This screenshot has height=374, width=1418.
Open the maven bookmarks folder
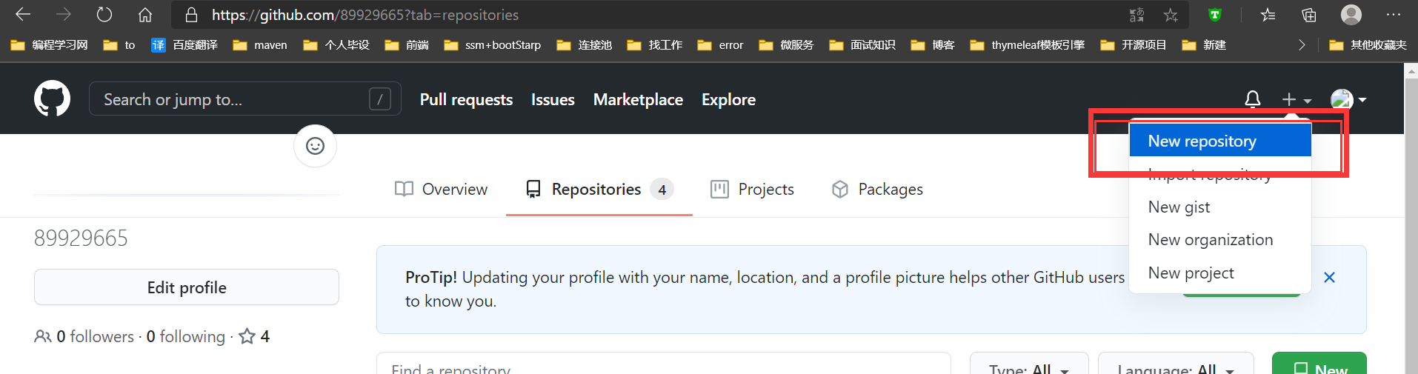point(260,45)
